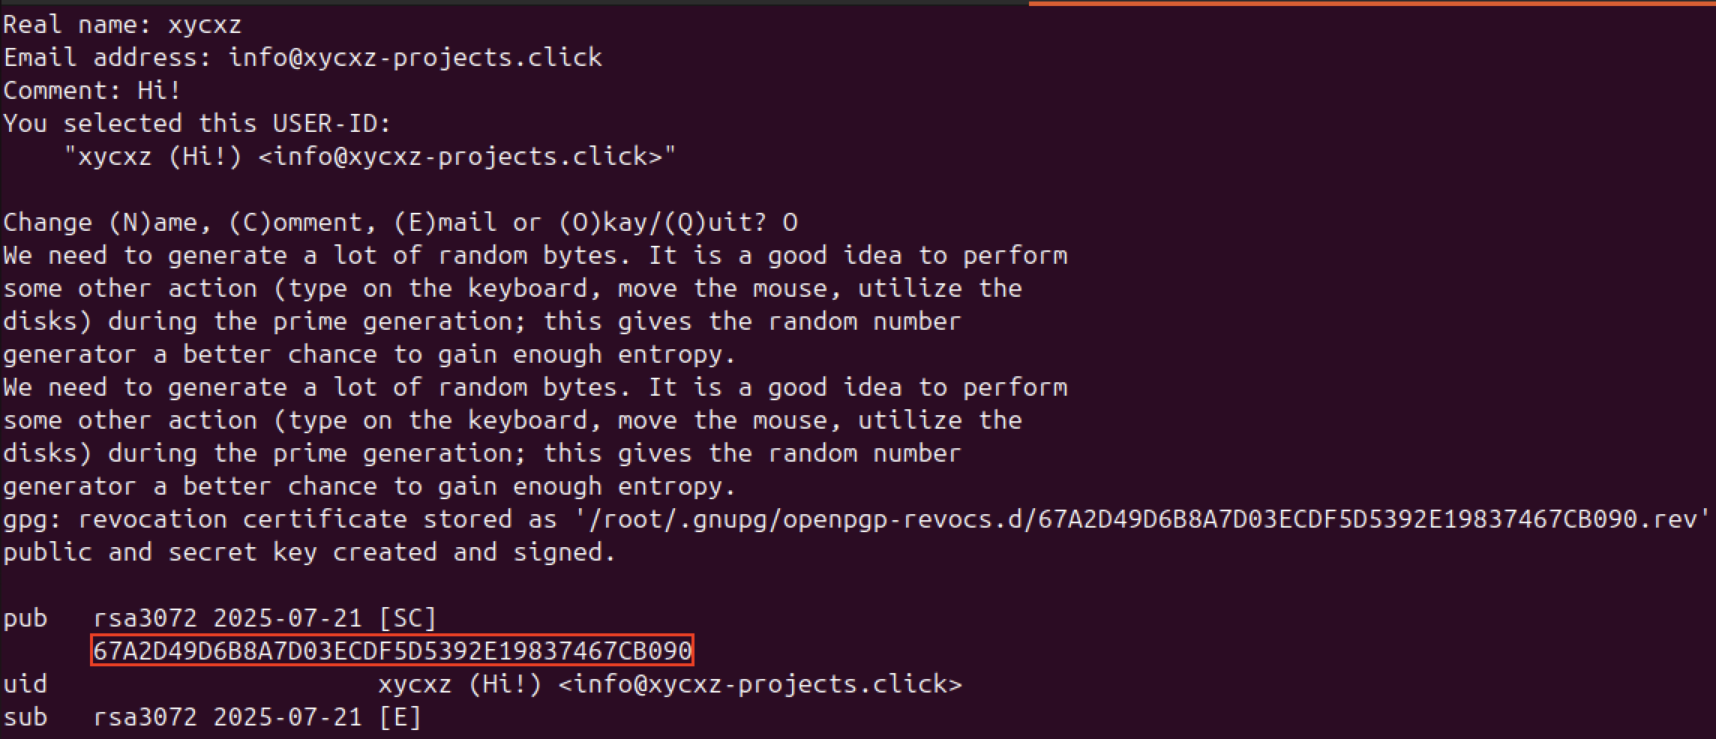The image size is (1716, 739).
Task: Click the "sub" label
Action: tap(25, 717)
